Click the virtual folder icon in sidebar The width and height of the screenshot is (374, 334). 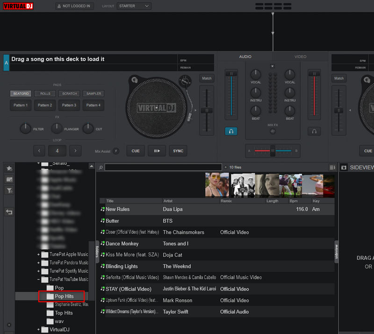(9, 179)
